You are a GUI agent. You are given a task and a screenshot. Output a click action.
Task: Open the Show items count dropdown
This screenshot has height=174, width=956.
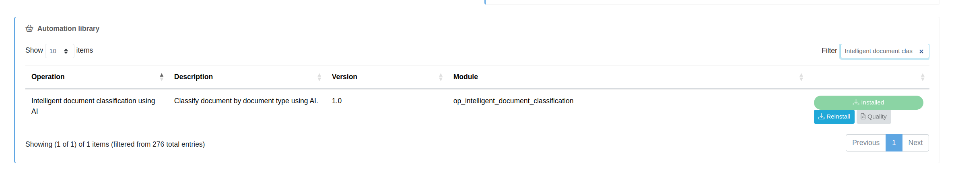[59, 51]
